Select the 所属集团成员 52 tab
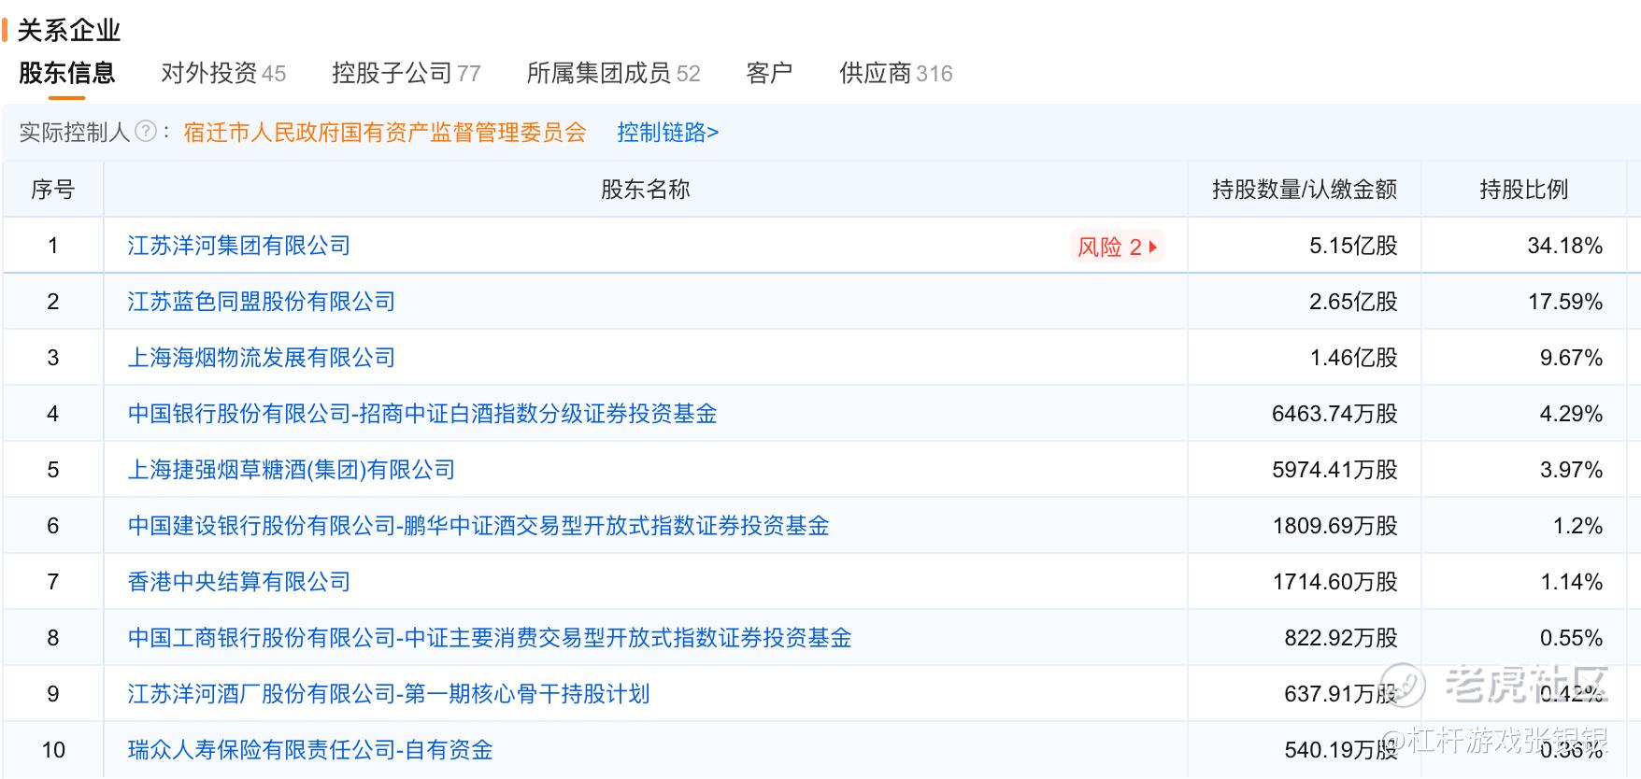This screenshot has height=779, width=1641. point(613,73)
